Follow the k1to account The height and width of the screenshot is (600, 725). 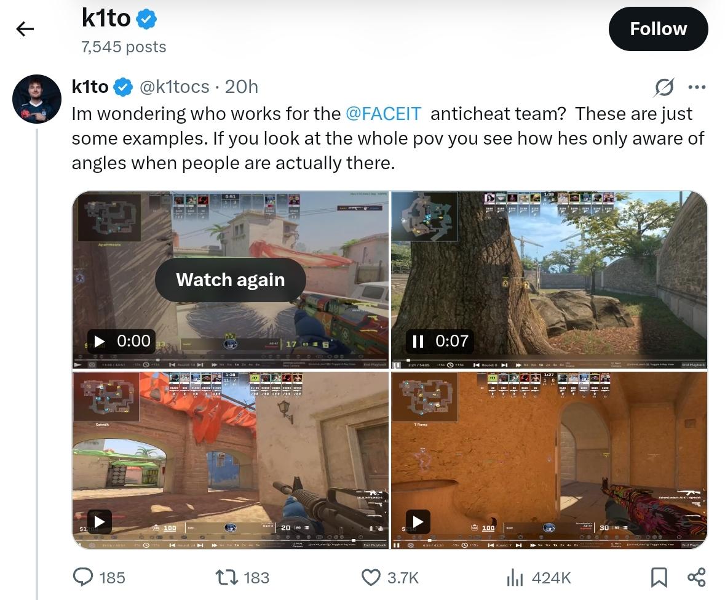tap(658, 29)
